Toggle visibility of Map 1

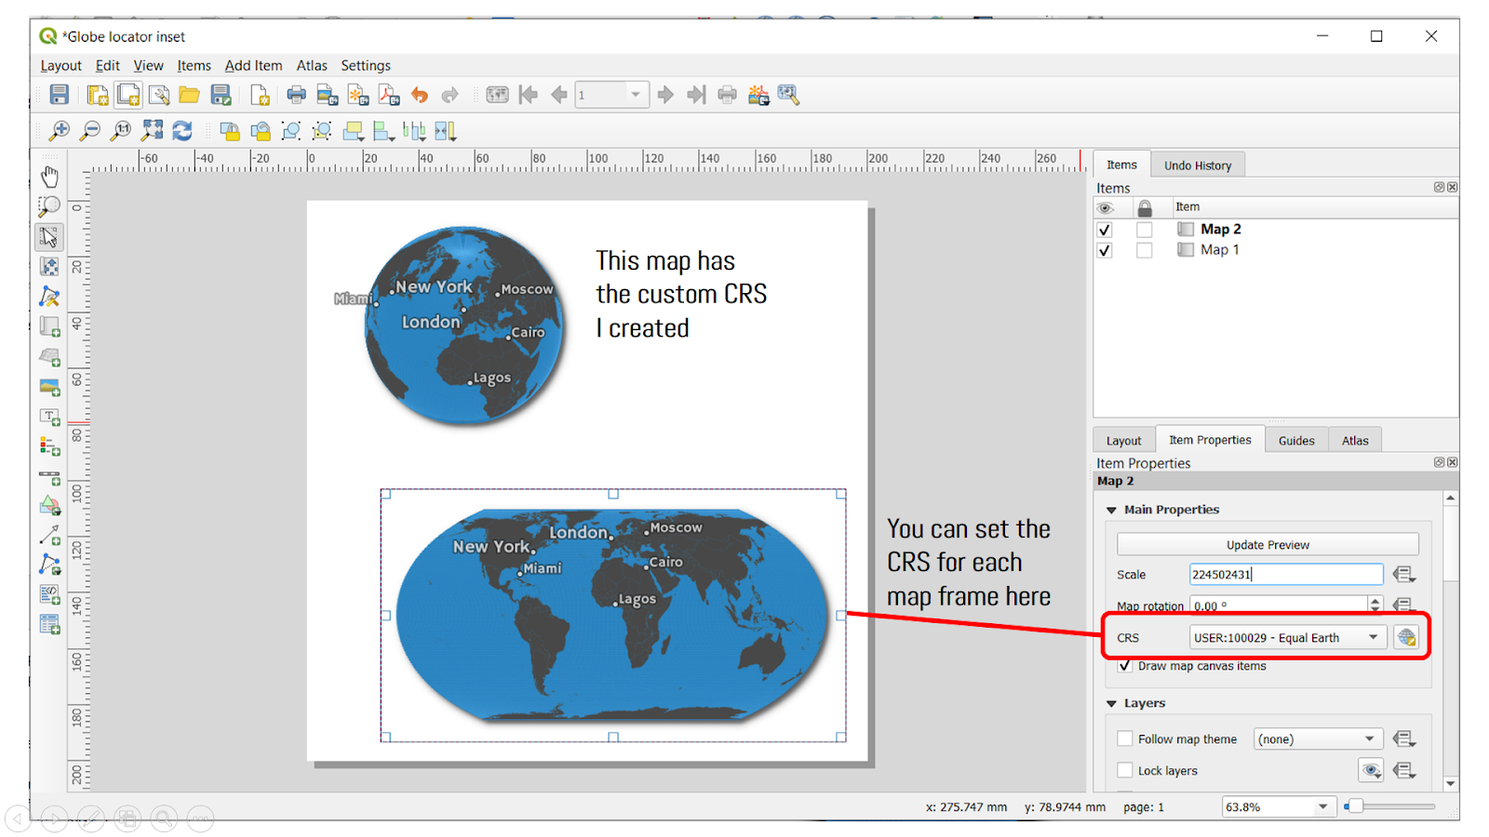pyautogui.click(x=1106, y=249)
